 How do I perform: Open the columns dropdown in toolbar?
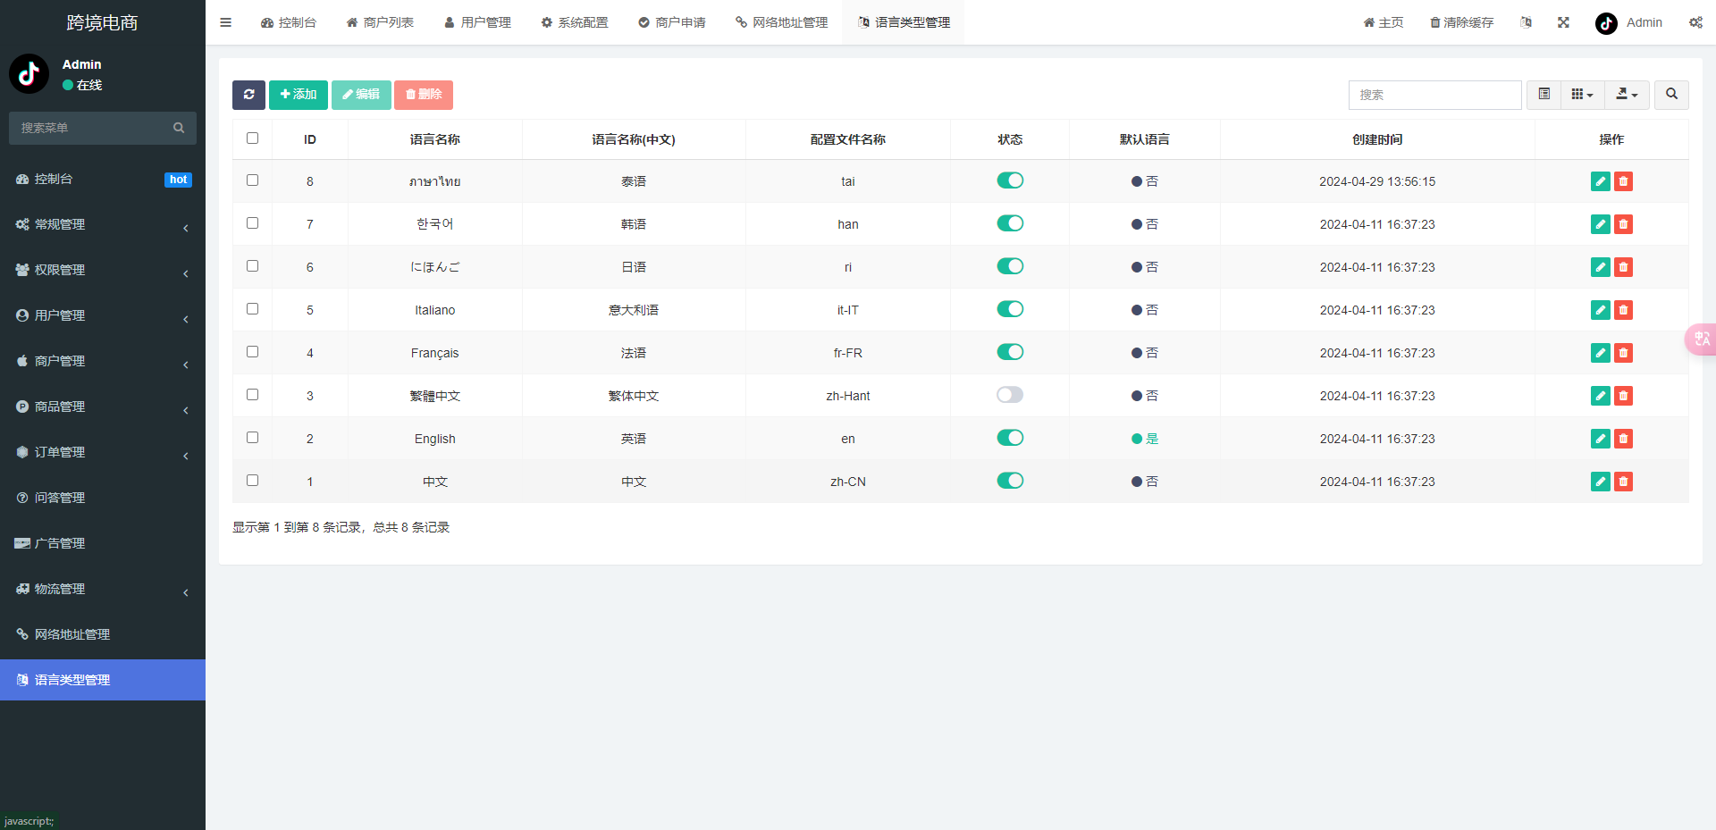[1582, 95]
